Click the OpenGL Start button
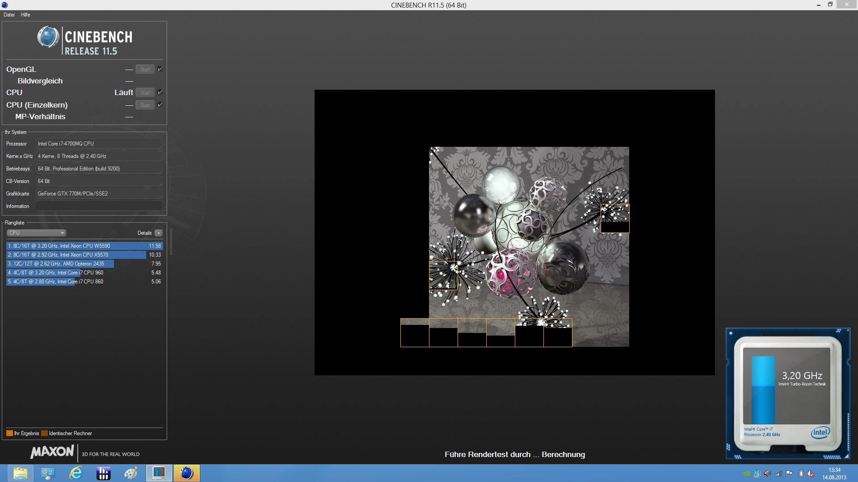This screenshot has width=858, height=482. (x=145, y=70)
